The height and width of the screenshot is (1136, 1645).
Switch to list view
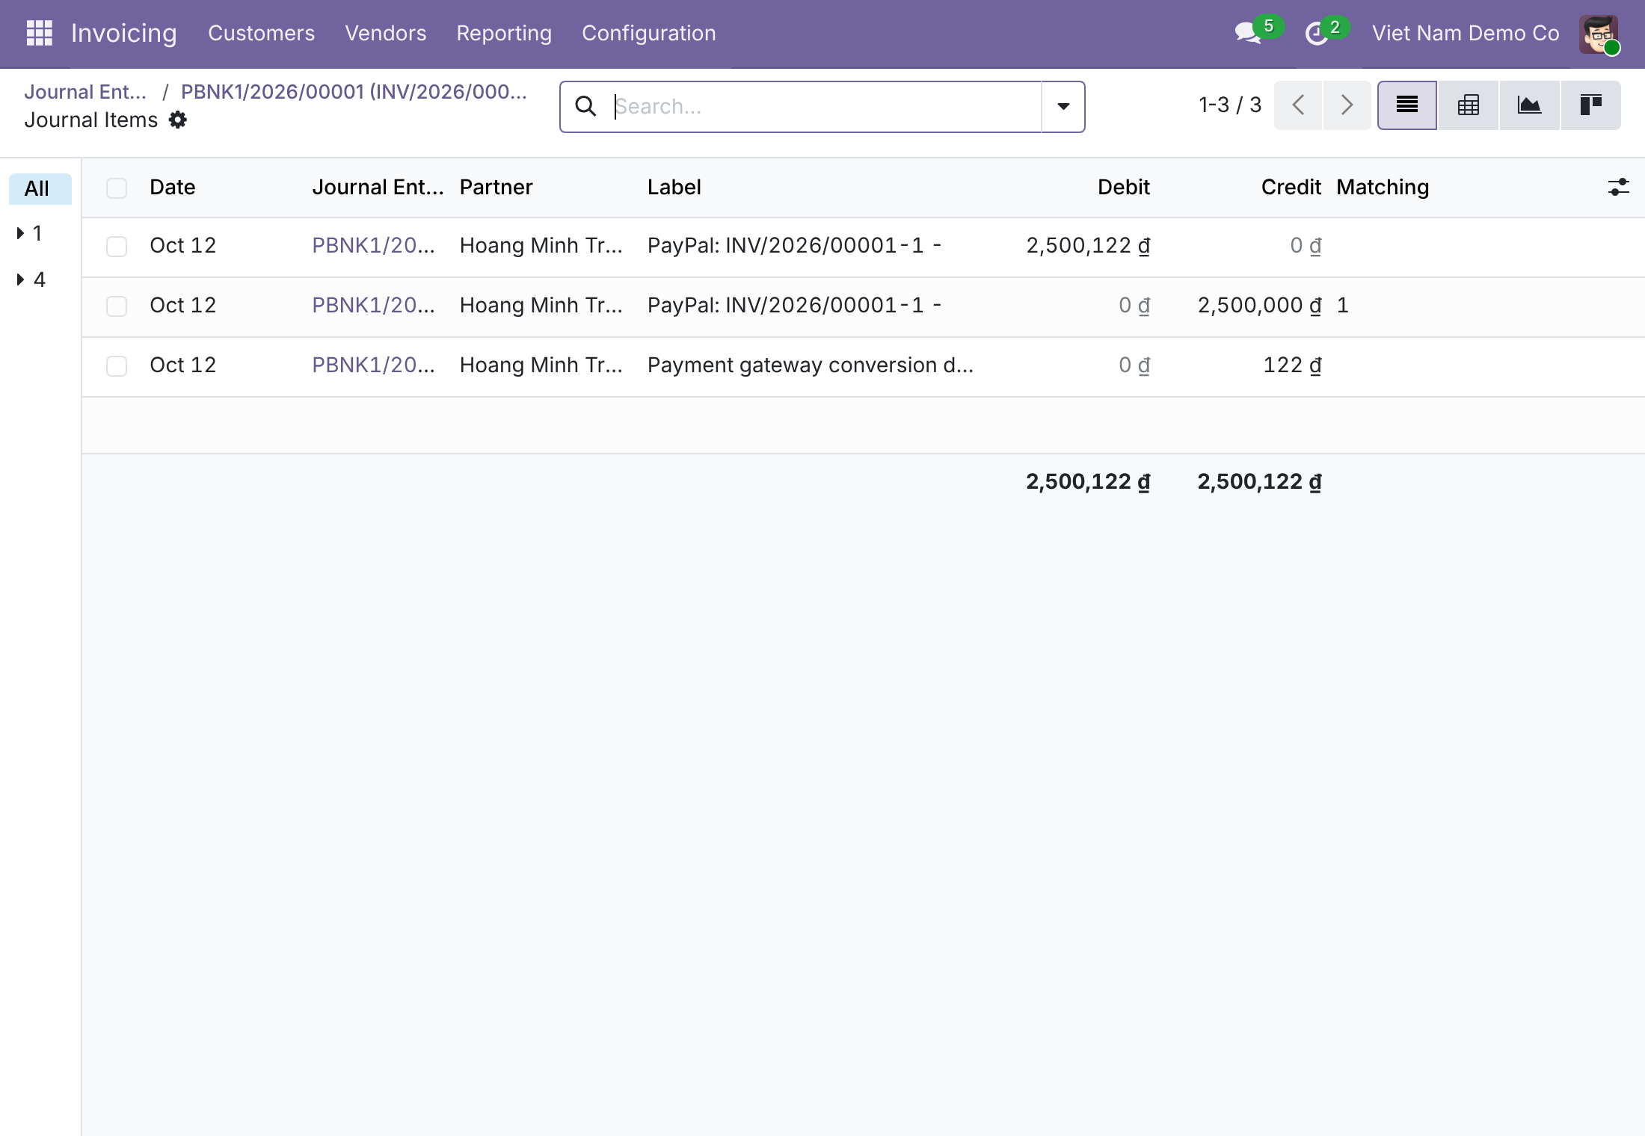click(1407, 105)
